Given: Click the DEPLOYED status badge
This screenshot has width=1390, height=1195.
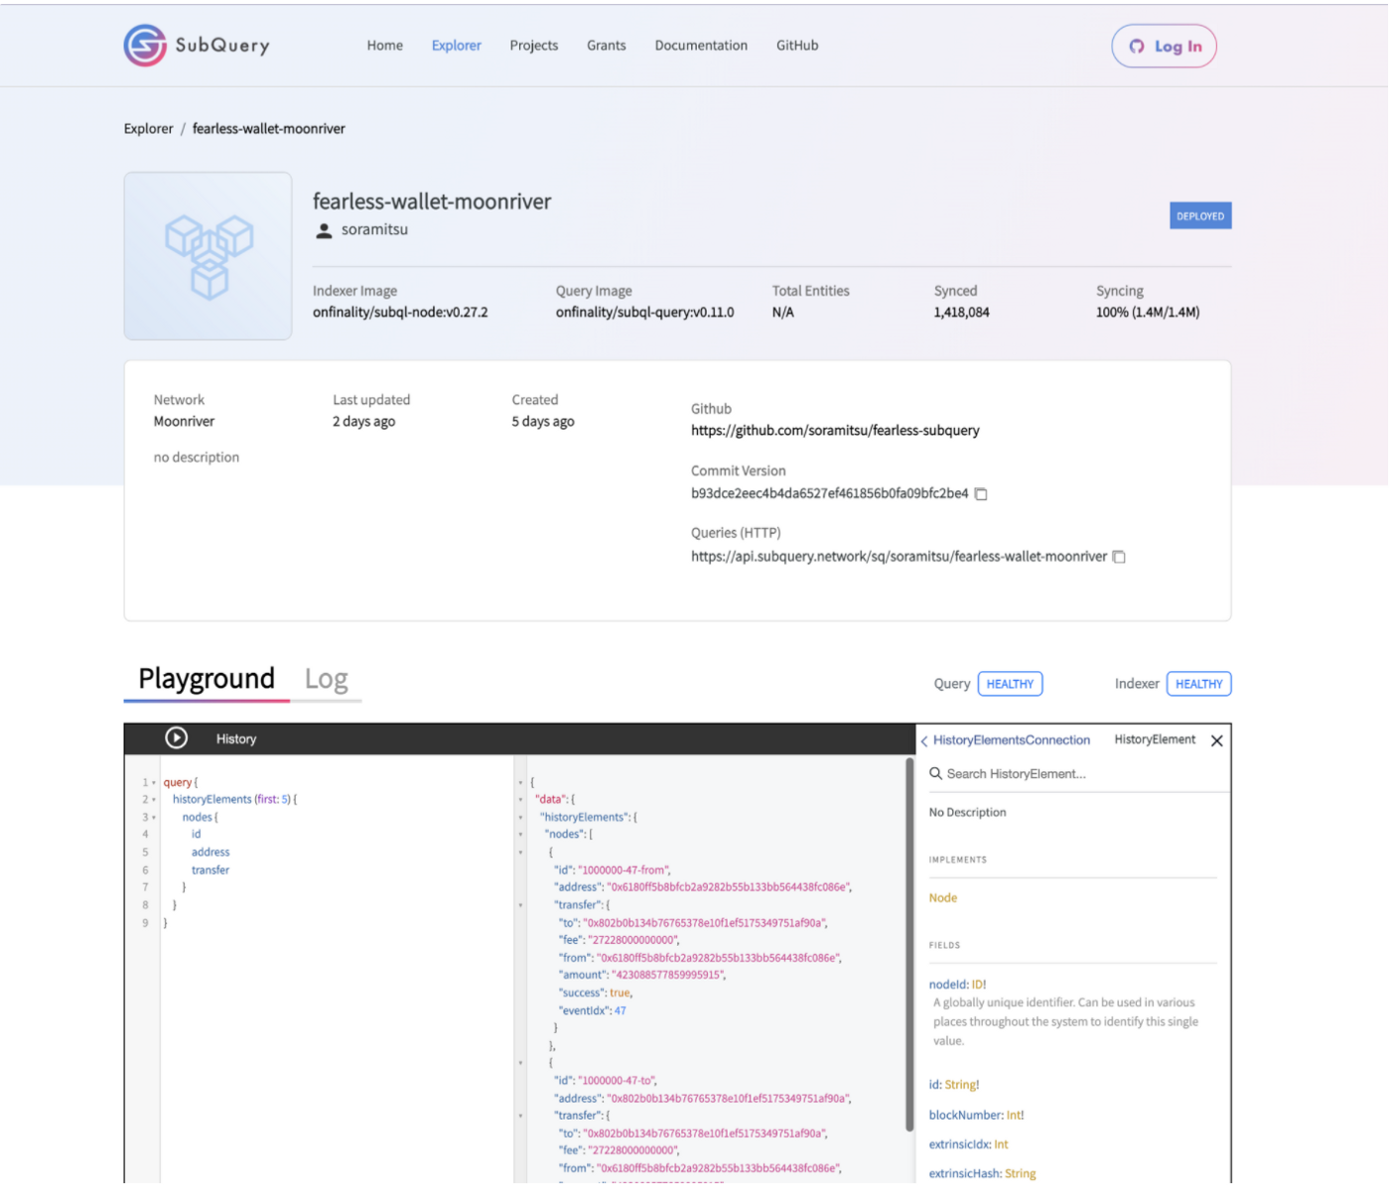Looking at the screenshot, I should pyautogui.click(x=1200, y=216).
